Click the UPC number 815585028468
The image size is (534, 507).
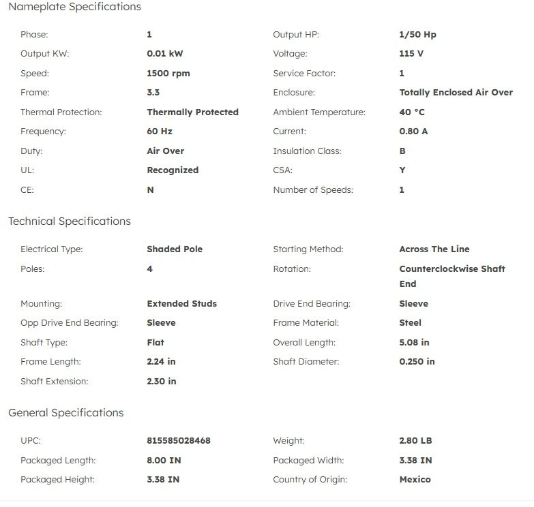tap(179, 441)
